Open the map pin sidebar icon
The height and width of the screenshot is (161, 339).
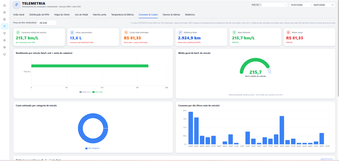(5, 40)
